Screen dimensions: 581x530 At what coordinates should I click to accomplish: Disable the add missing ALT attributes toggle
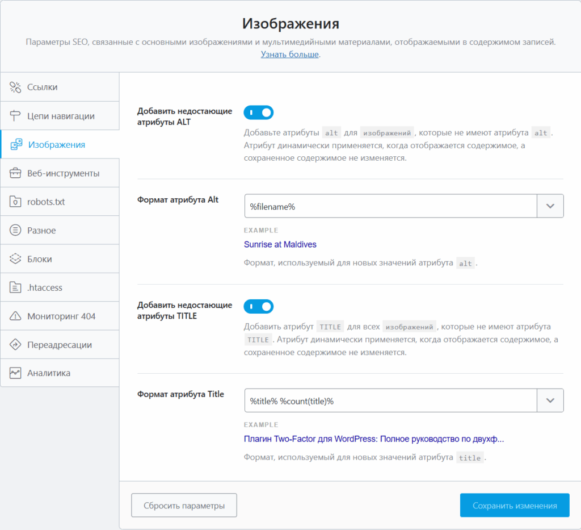tap(259, 112)
